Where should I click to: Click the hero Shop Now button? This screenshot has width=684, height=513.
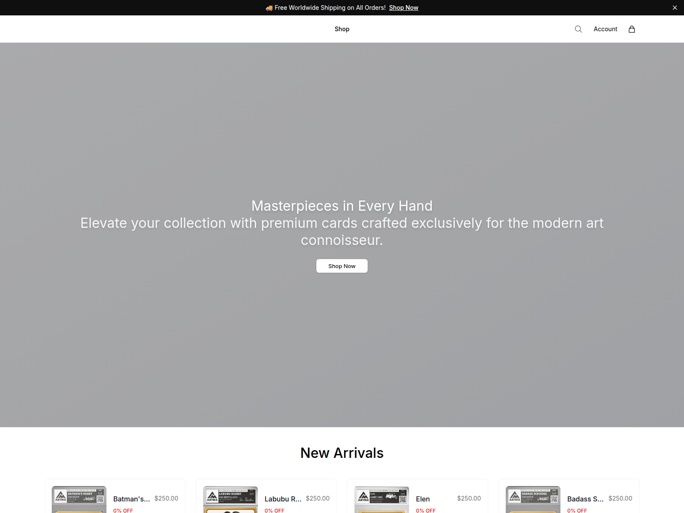[342, 266]
